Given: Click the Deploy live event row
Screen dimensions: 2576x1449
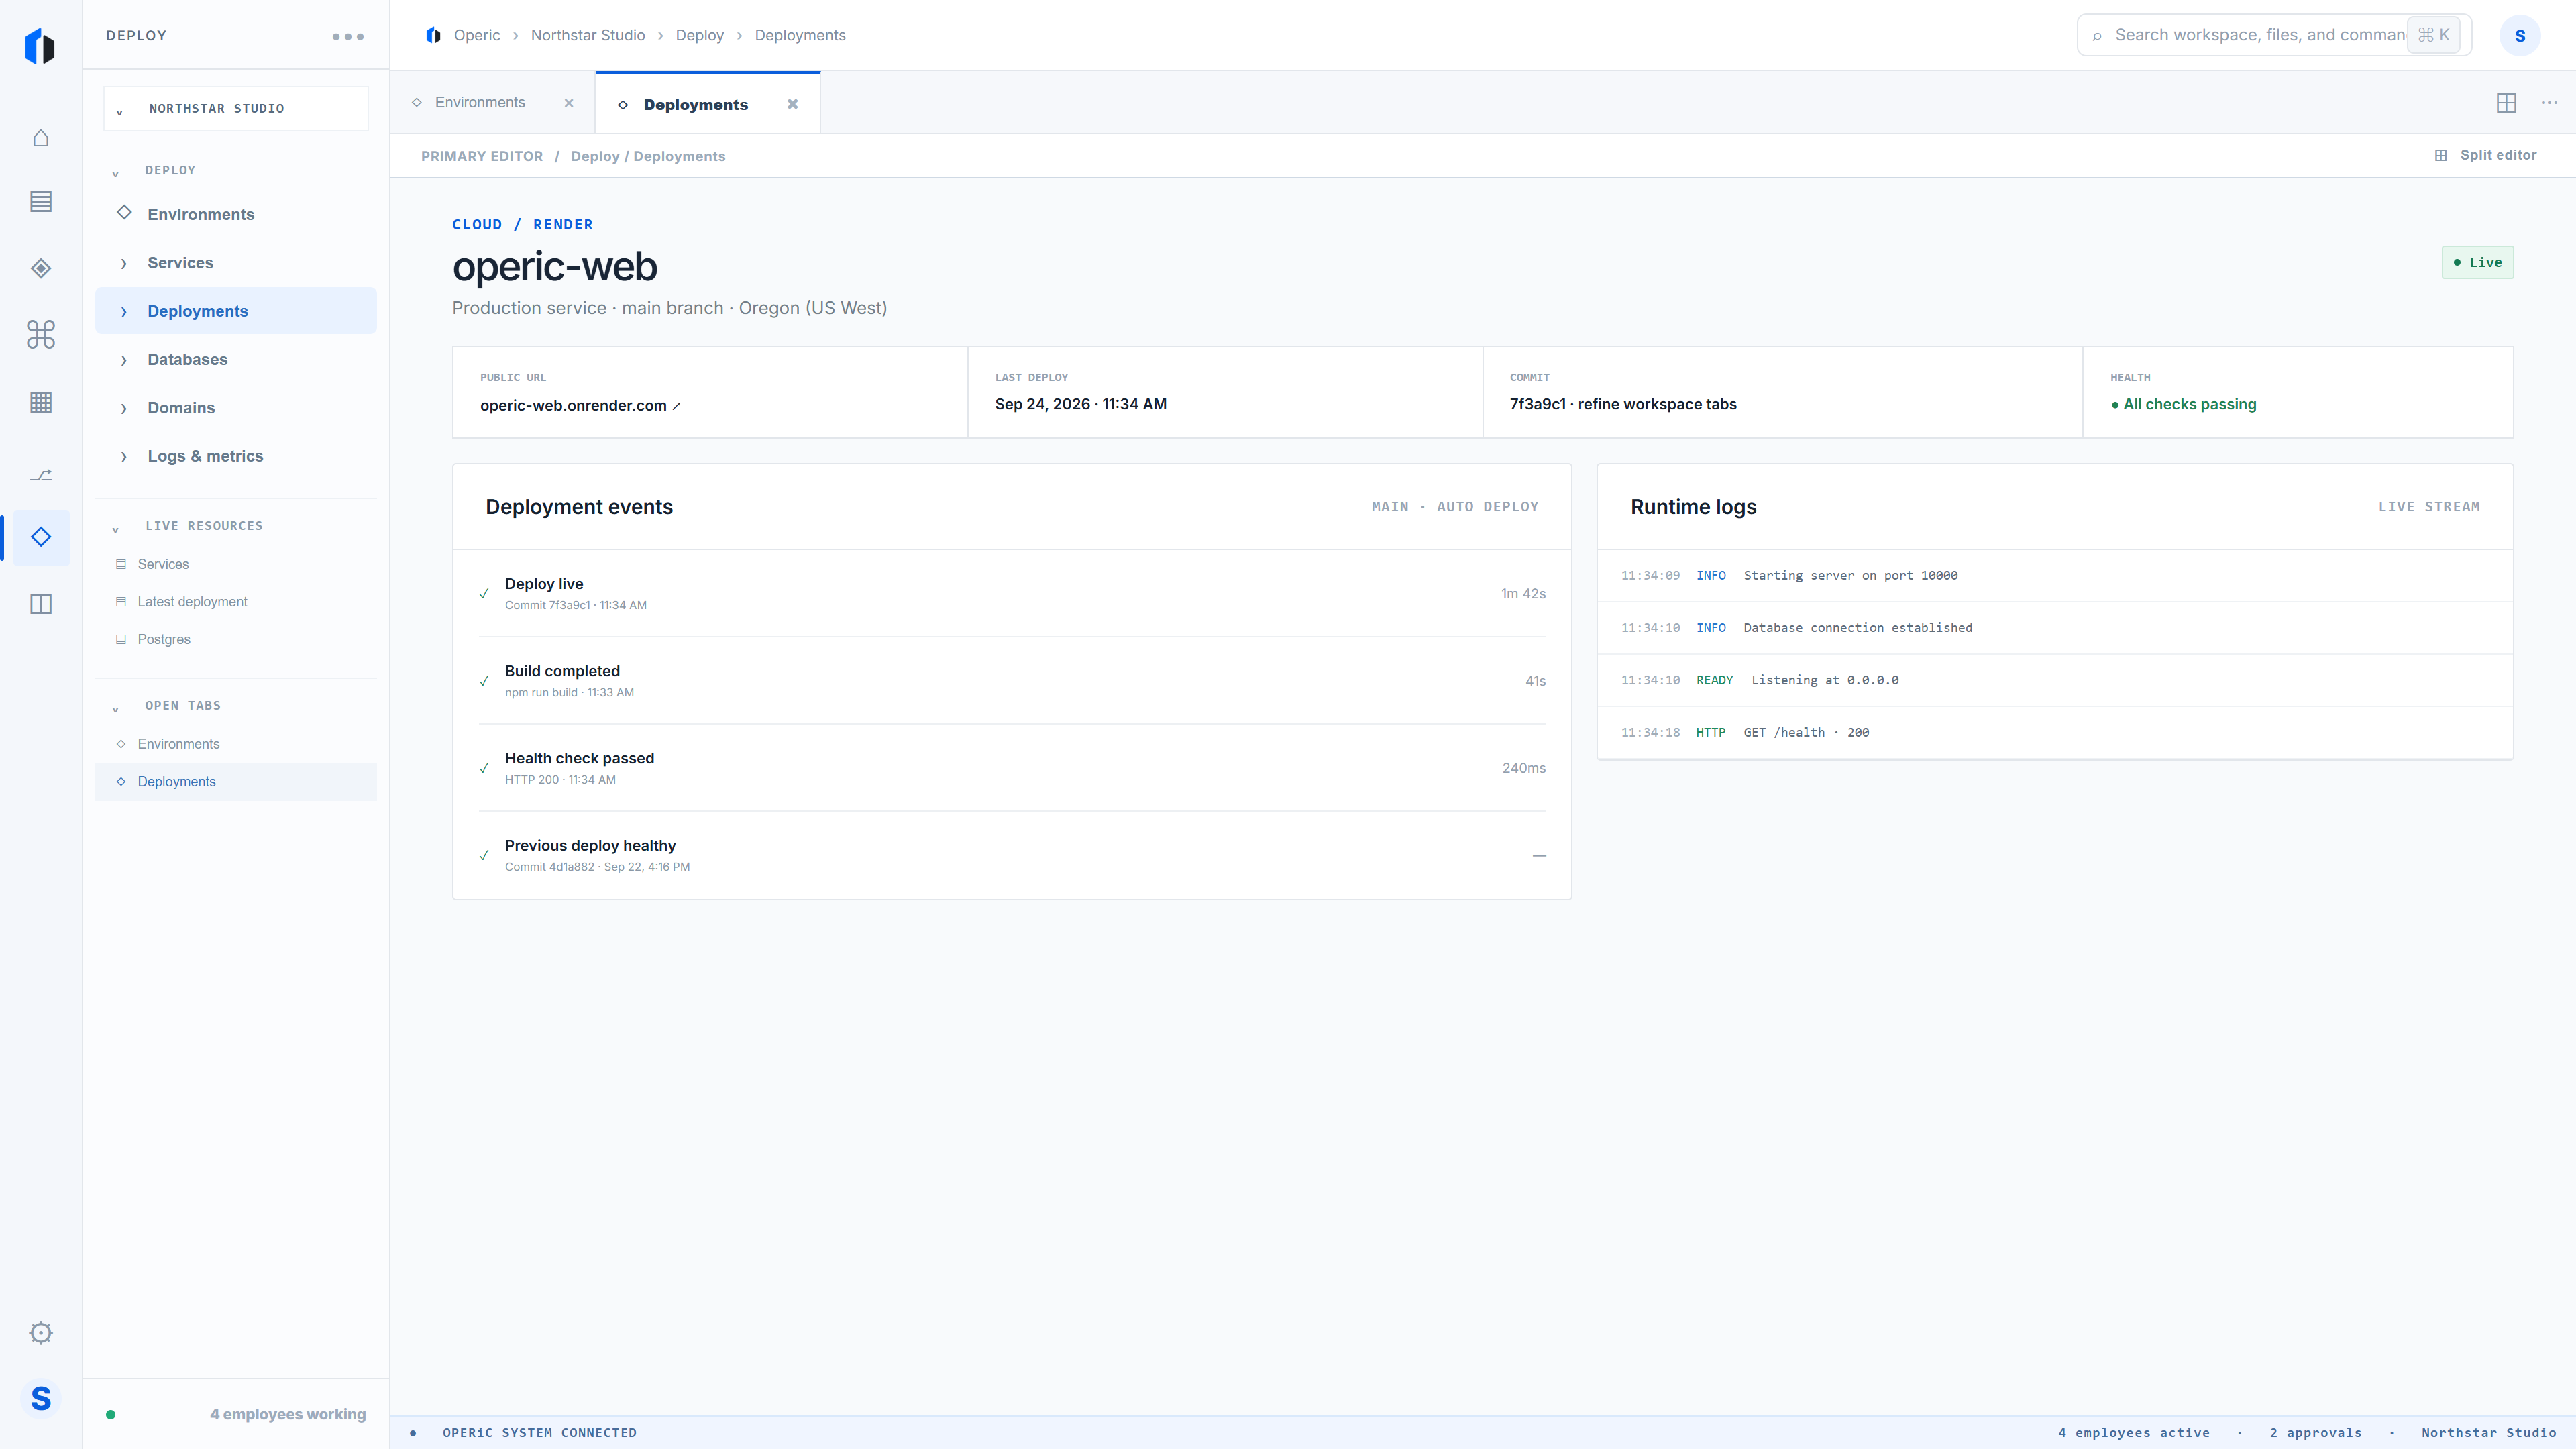Looking at the screenshot, I should tap(1012, 593).
